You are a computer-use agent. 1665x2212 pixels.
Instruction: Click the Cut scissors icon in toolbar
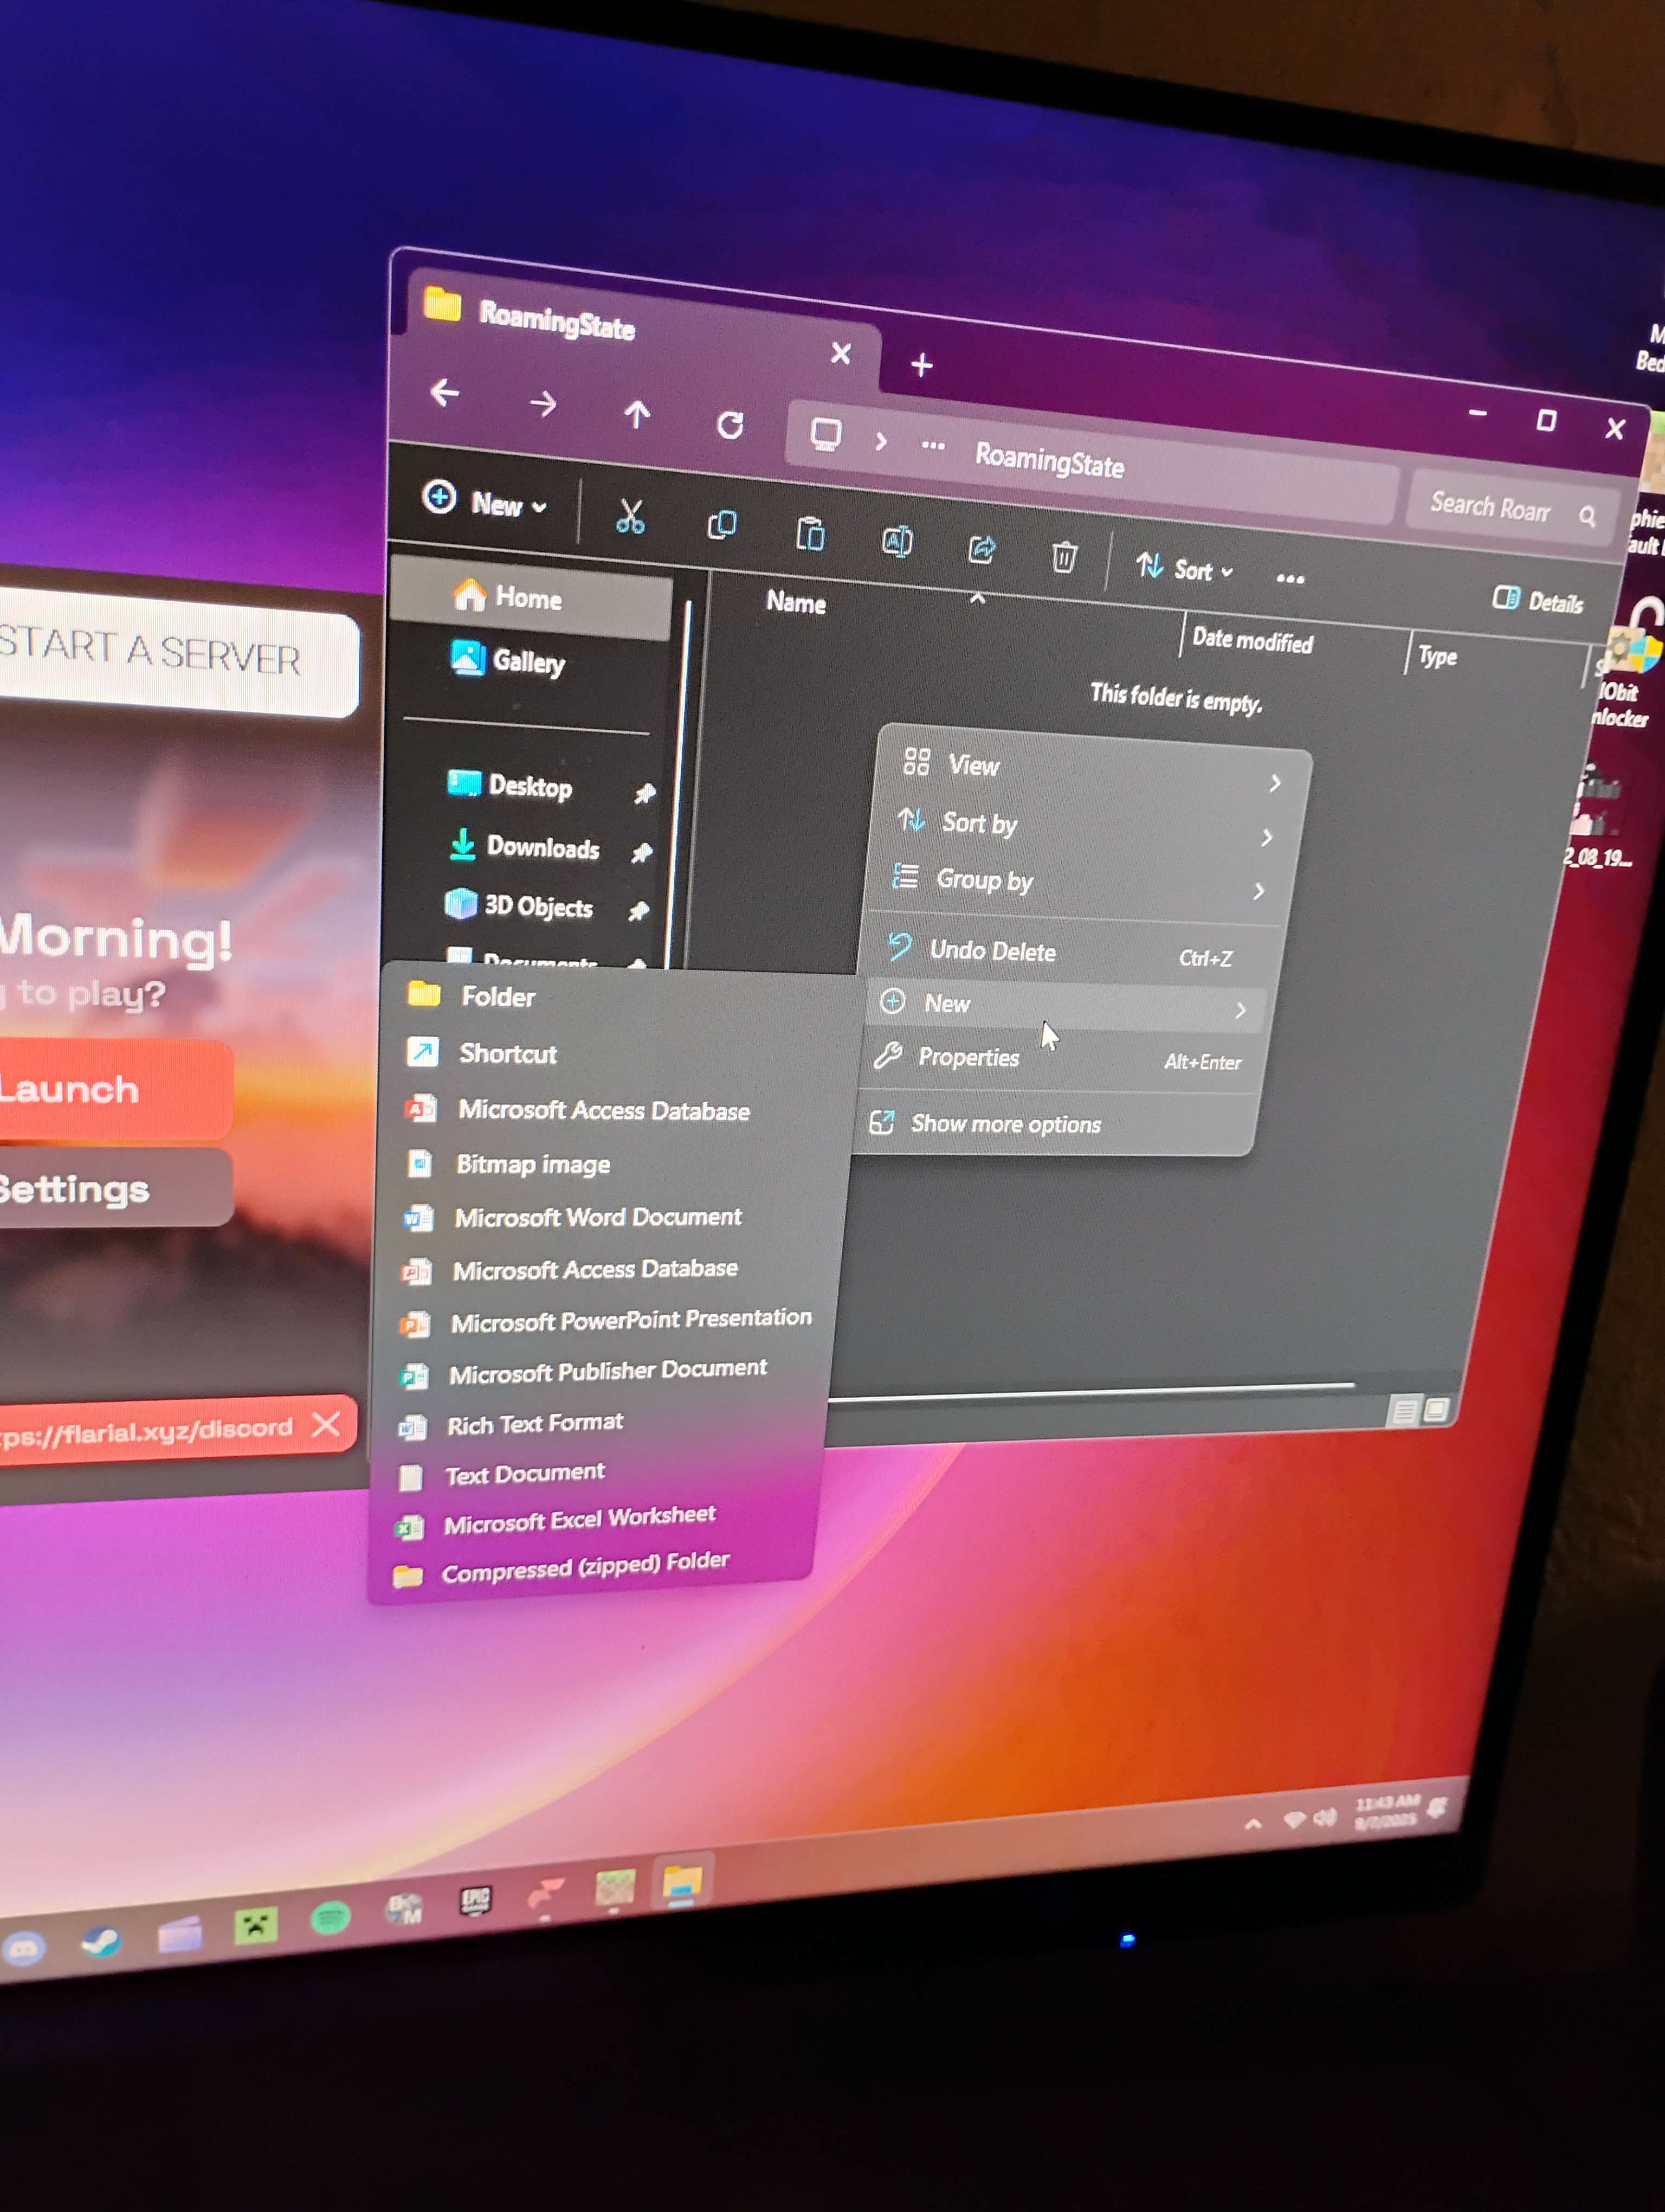630,516
